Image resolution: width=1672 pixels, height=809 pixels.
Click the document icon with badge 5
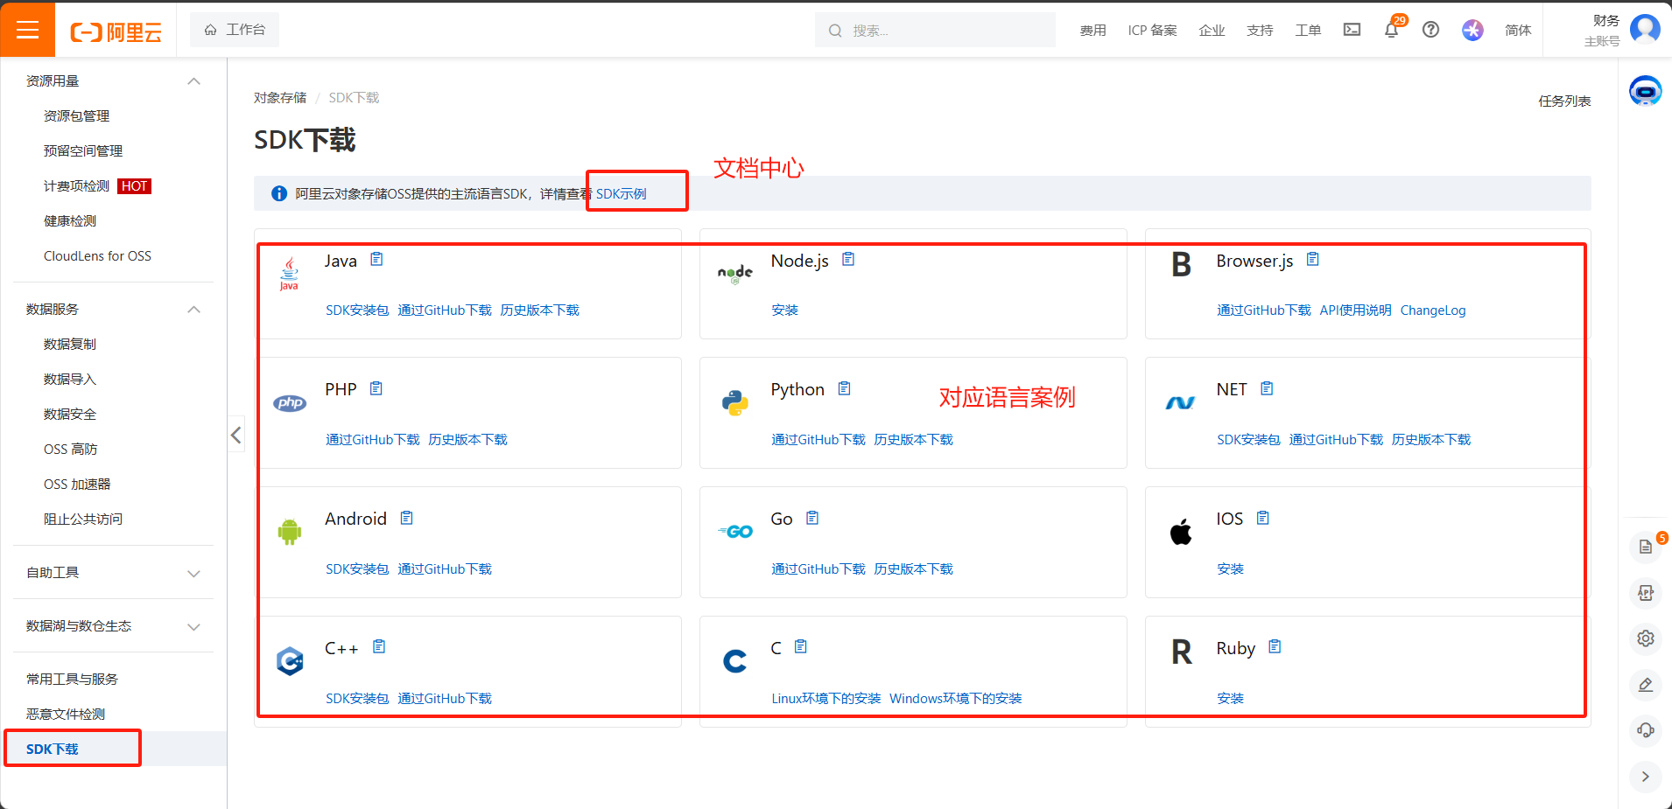click(x=1646, y=547)
